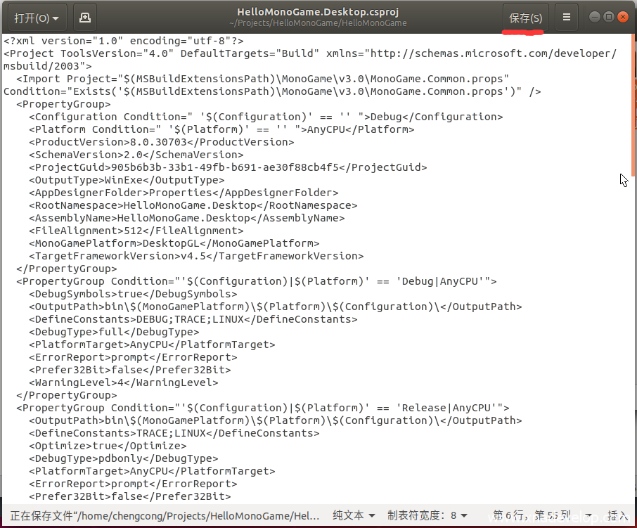Click the 保存(S) save button
This screenshot has height=528, width=637.
tap(525, 18)
